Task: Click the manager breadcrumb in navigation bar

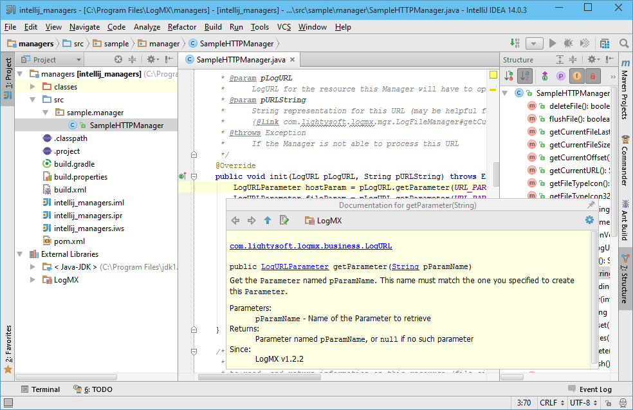Action: pos(159,43)
